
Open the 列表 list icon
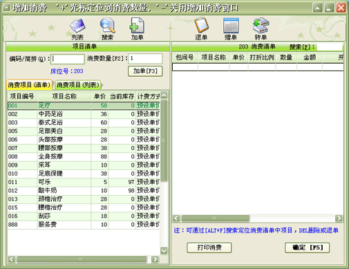point(77,29)
